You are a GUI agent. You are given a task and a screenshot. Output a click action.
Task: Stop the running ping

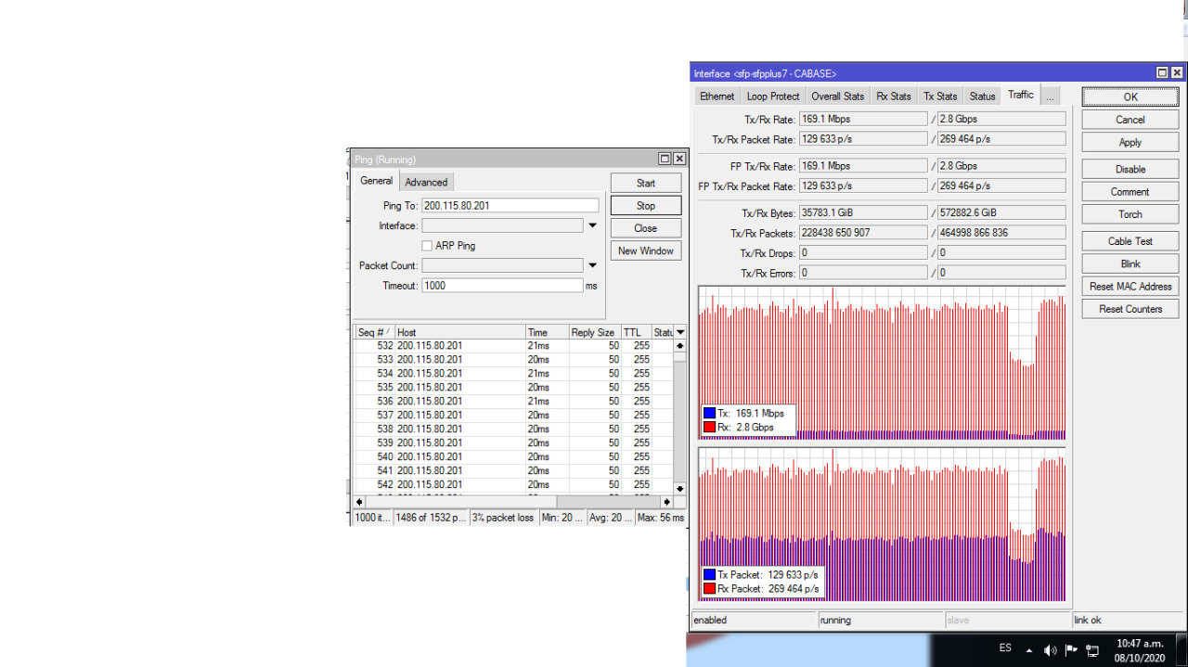pyautogui.click(x=645, y=206)
